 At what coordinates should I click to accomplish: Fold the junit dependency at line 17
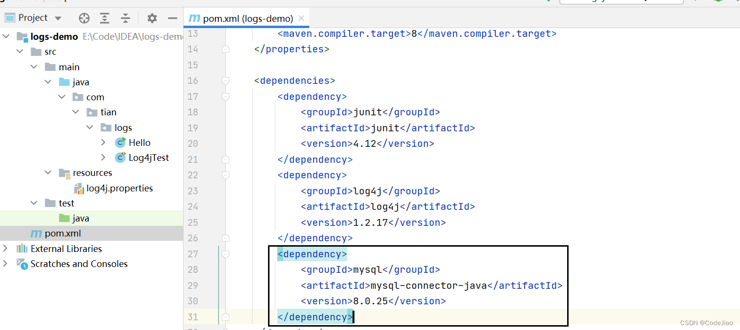pyautogui.click(x=225, y=96)
